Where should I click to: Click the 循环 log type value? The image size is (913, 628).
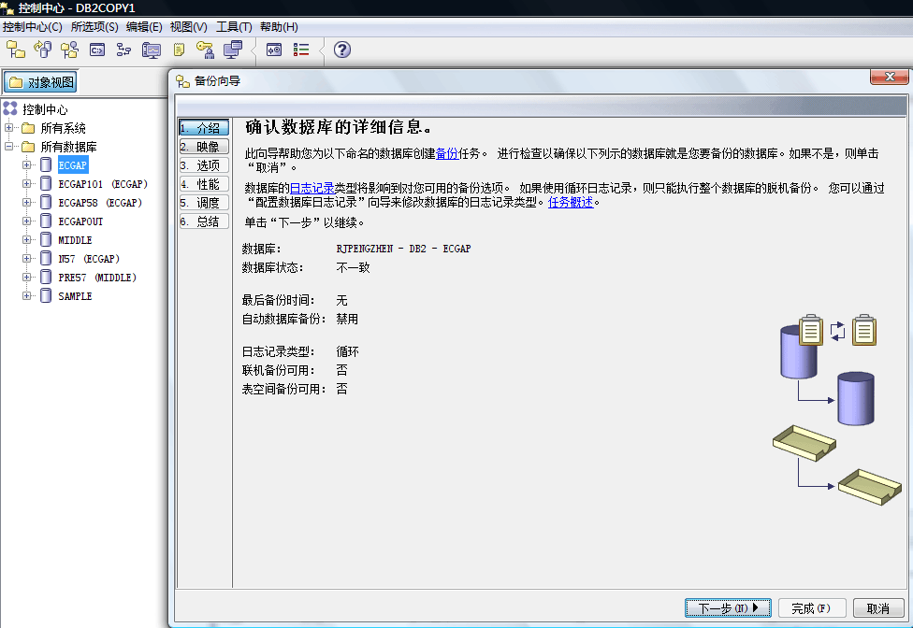(347, 351)
